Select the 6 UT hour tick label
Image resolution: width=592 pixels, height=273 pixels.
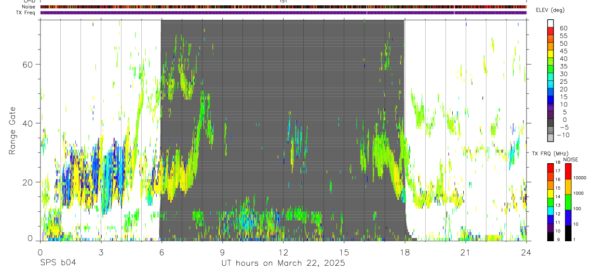[161, 251]
